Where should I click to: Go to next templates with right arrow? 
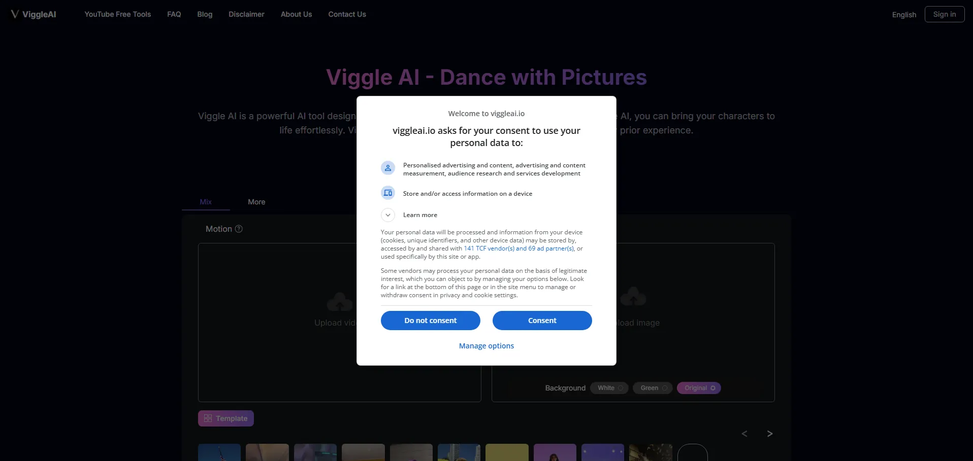769,434
